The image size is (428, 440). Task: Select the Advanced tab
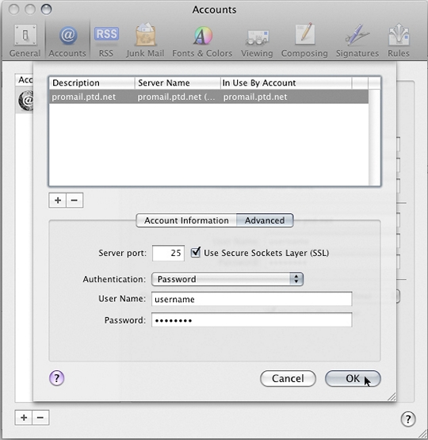[265, 220]
